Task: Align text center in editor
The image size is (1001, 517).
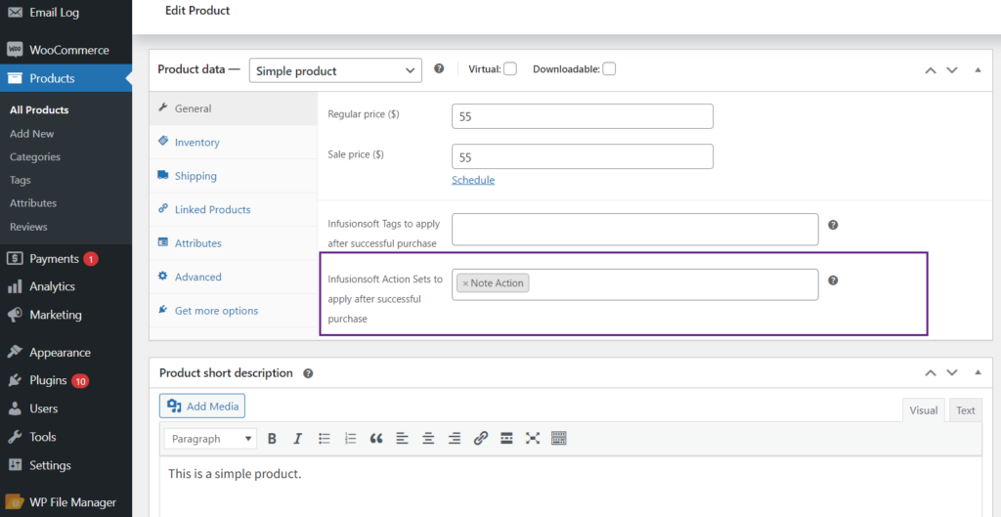Action: coord(428,439)
